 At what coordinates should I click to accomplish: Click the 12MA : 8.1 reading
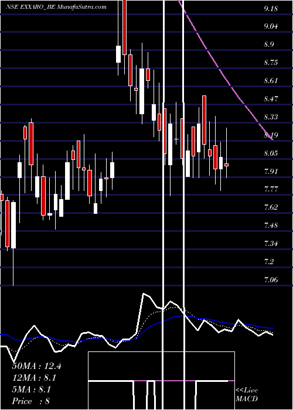tap(34, 378)
